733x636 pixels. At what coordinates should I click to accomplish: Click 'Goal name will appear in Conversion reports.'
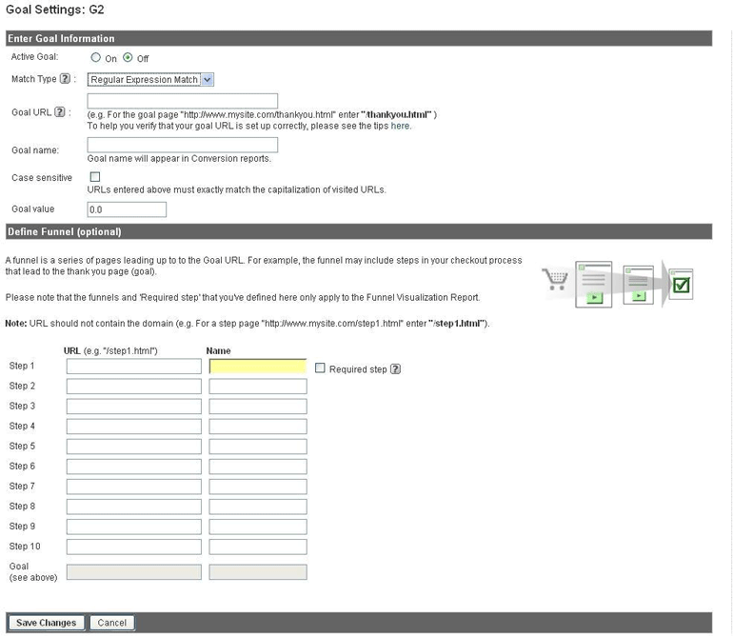(x=179, y=159)
